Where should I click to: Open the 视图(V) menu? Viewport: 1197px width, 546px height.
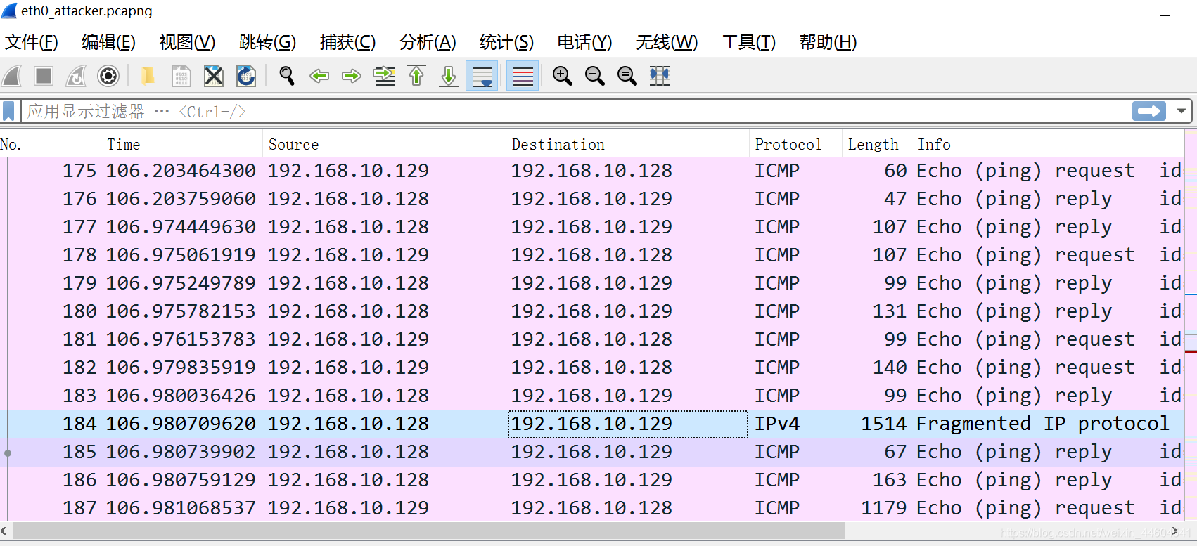click(187, 42)
